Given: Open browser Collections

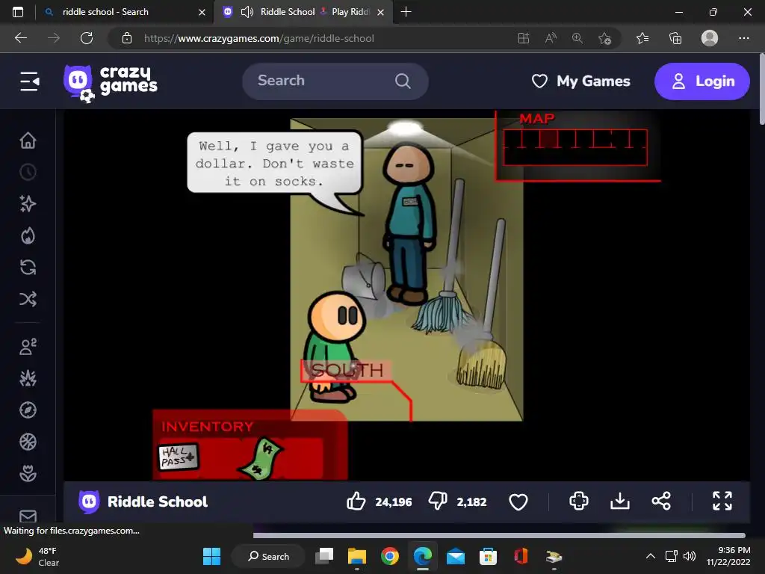Looking at the screenshot, I should point(675,38).
